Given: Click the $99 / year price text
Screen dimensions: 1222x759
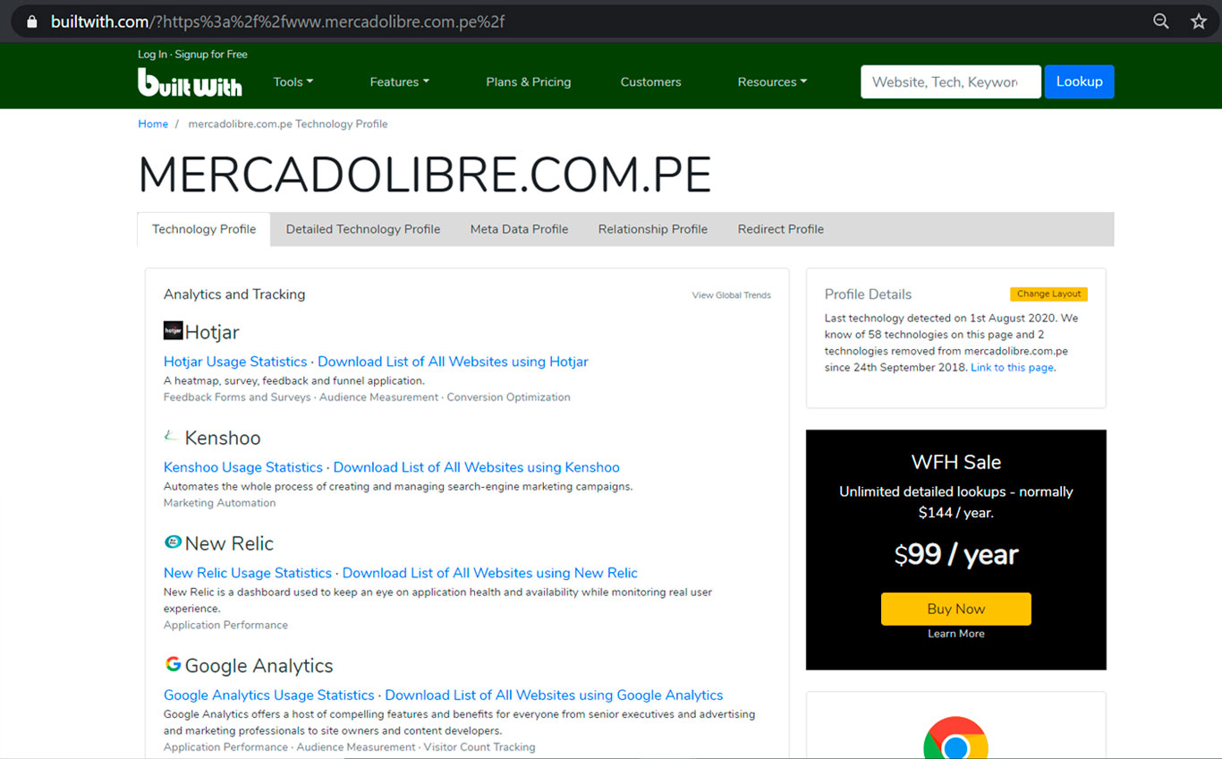Looking at the screenshot, I should click(x=955, y=555).
